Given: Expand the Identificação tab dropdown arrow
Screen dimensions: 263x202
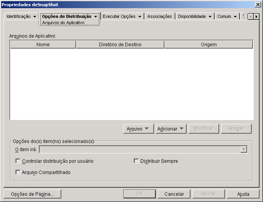Looking at the screenshot, I should click(35, 17).
